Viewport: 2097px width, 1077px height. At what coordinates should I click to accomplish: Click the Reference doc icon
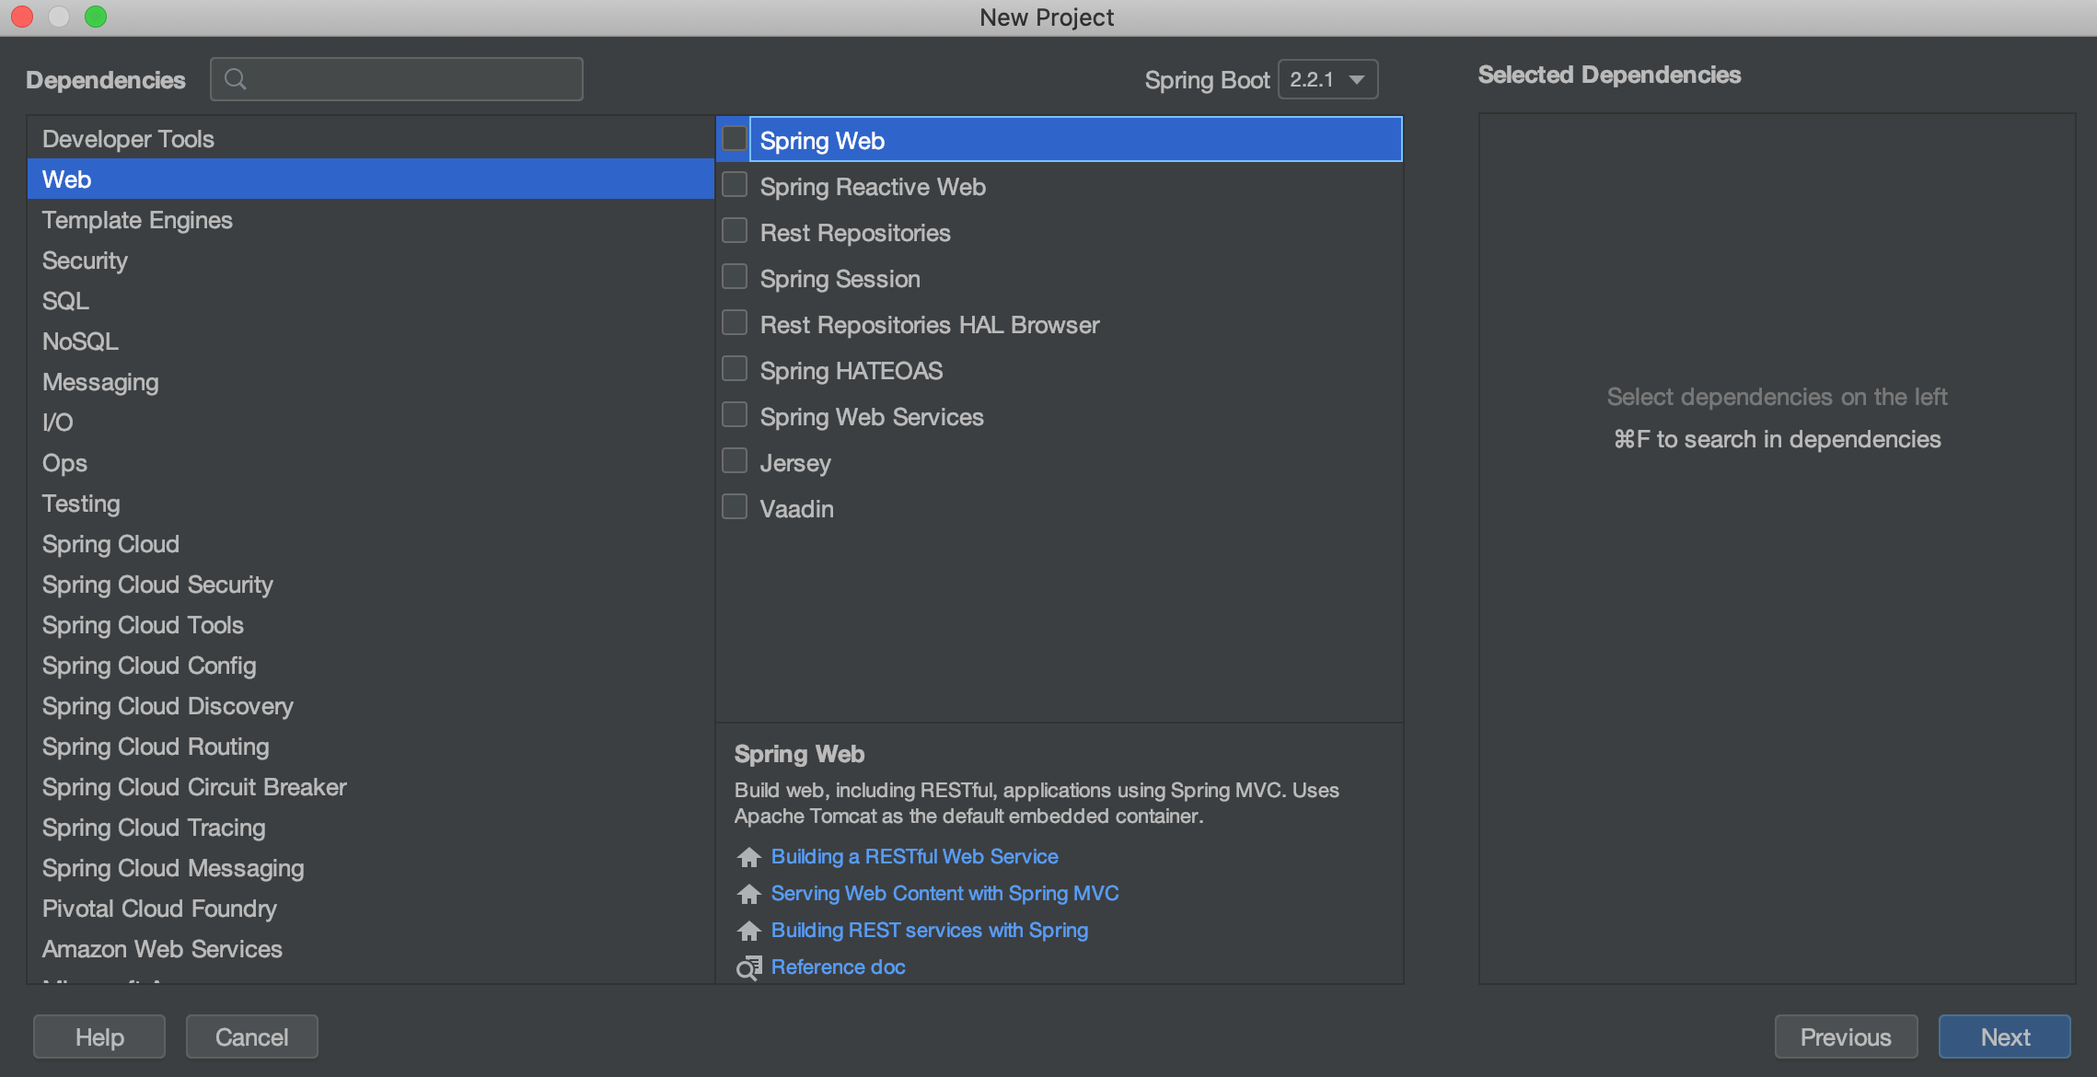pyautogui.click(x=748, y=967)
